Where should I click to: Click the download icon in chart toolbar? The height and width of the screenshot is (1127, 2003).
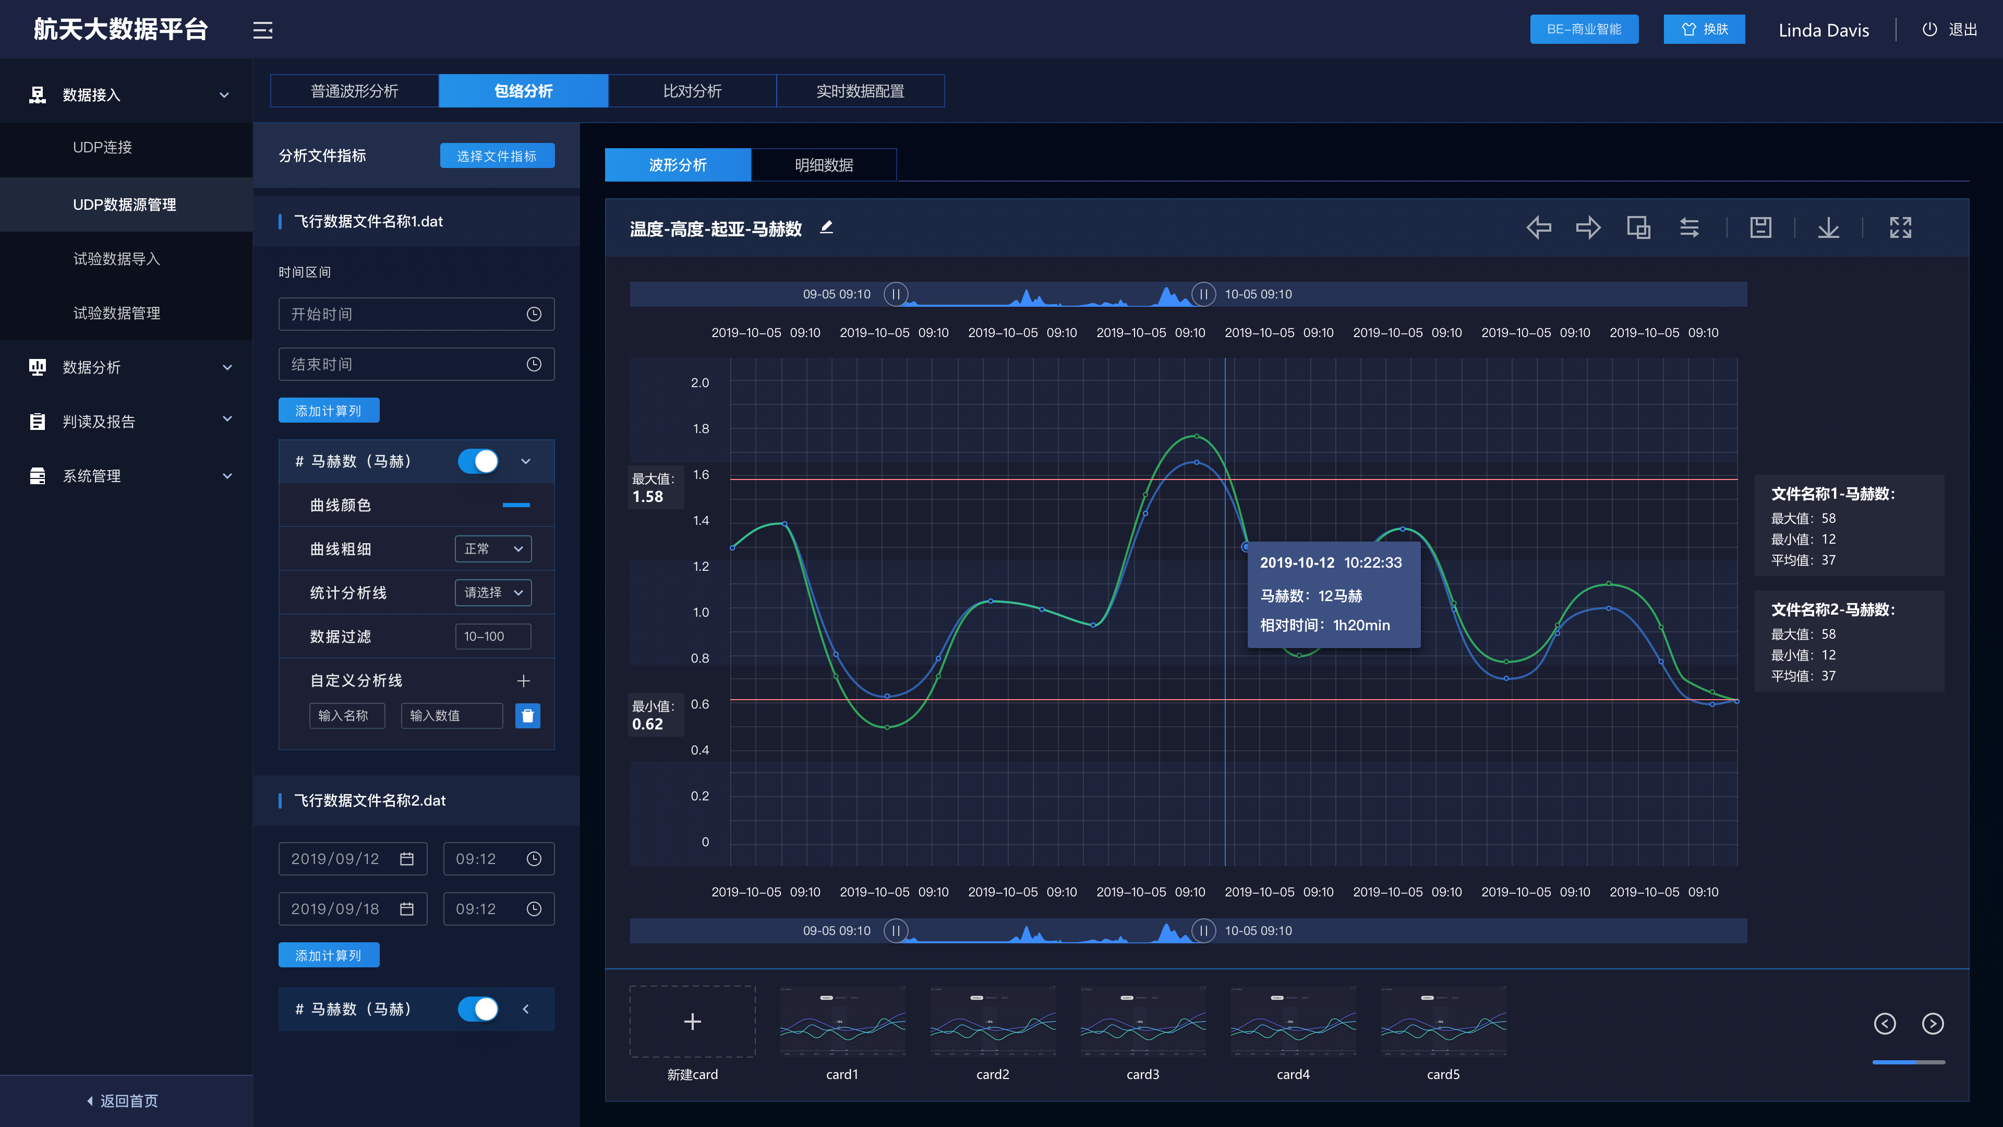(x=1828, y=228)
